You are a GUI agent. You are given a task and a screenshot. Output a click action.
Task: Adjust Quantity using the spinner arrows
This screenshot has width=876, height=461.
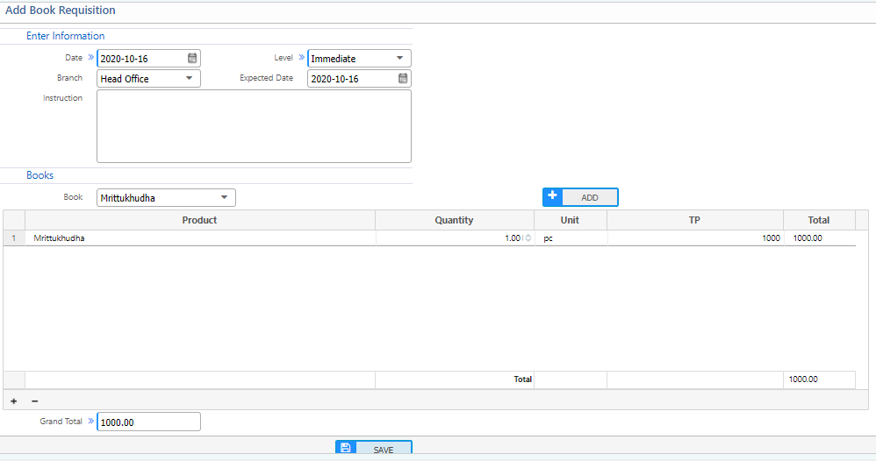[528, 238]
